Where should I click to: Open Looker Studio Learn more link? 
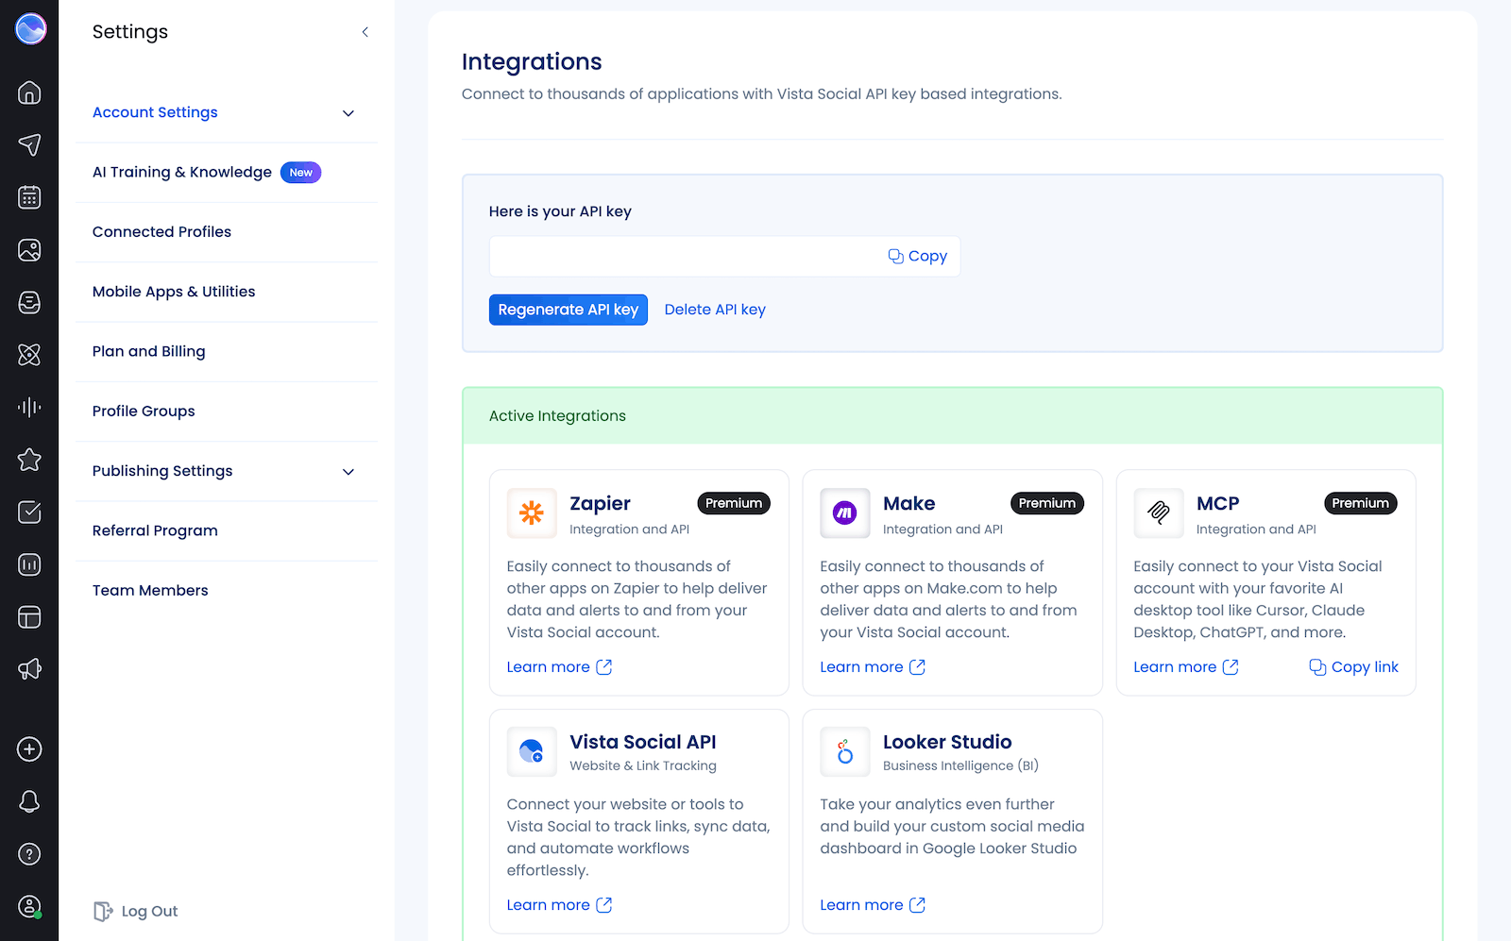tap(873, 905)
